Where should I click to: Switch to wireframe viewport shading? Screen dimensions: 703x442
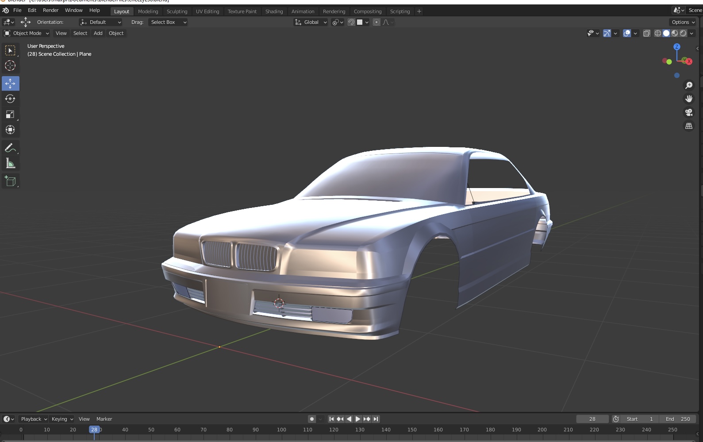point(658,33)
